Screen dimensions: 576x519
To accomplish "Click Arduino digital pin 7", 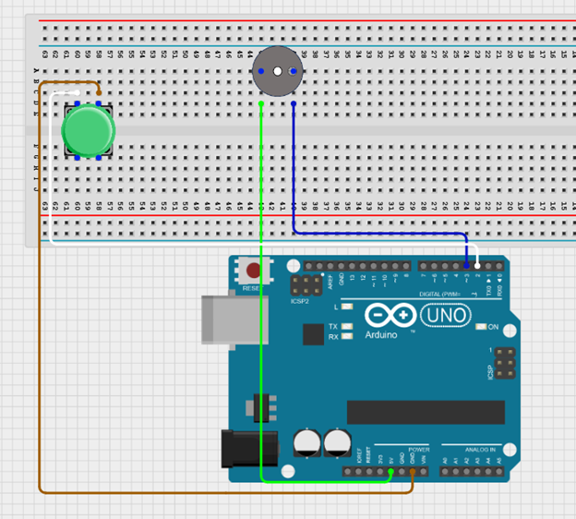I will (x=423, y=266).
